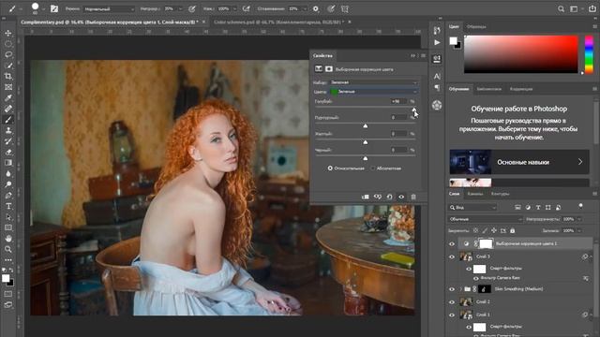
Task: Open the search icon in top bar
Action: pyautogui.click(x=561, y=8)
